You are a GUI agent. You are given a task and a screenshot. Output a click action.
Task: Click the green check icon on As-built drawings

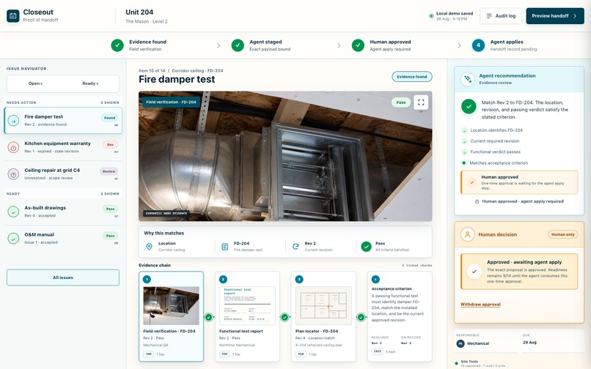pos(14,212)
